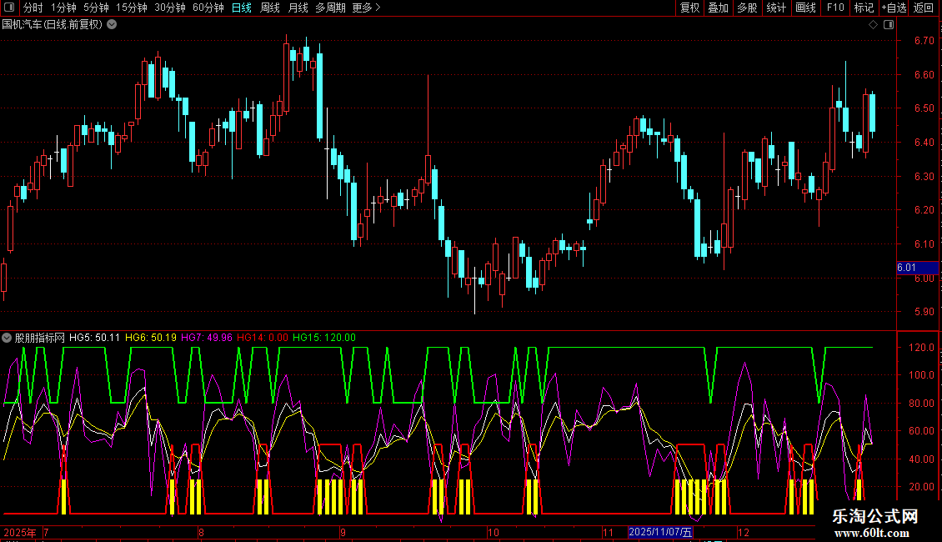
Task: Select the 5分钟 period
Action: coord(96,8)
